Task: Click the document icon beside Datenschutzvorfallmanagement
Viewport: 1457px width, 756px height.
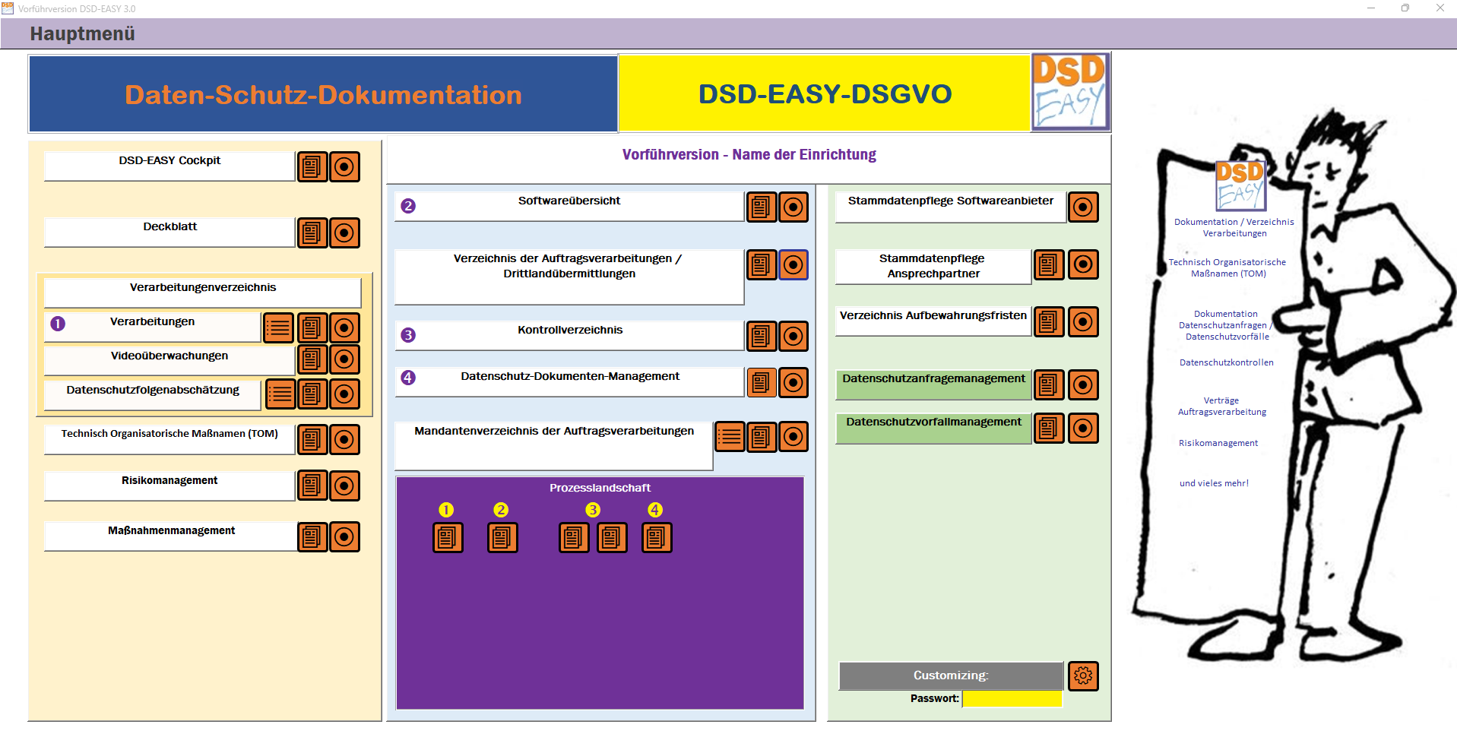Action: [x=1048, y=429]
